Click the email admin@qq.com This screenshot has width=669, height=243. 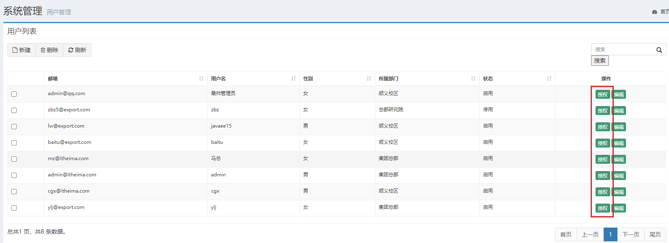pyautogui.click(x=67, y=93)
